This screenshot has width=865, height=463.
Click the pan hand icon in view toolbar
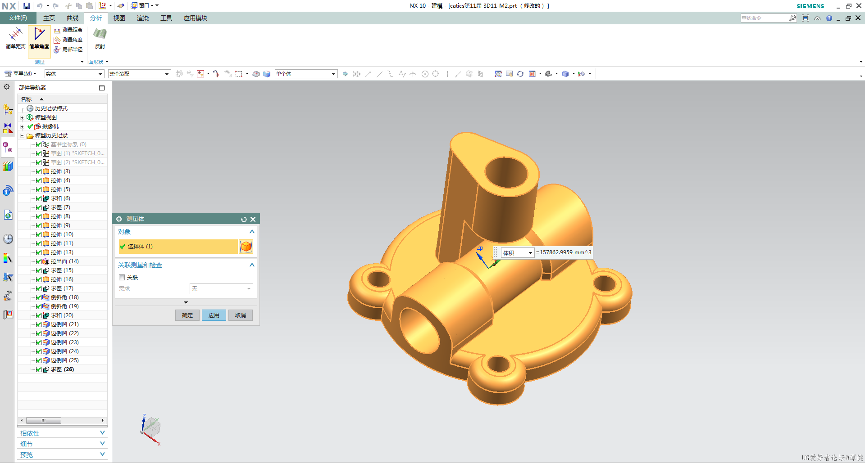[x=509, y=74]
